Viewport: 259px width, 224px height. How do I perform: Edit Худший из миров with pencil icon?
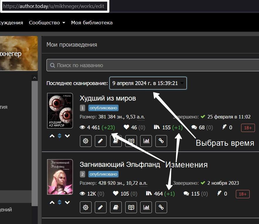coord(100,141)
